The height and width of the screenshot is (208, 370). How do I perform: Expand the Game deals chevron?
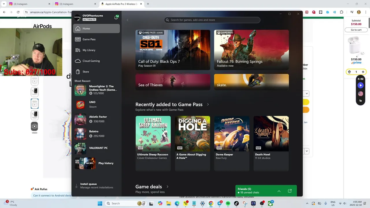click(x=167, y=187)
